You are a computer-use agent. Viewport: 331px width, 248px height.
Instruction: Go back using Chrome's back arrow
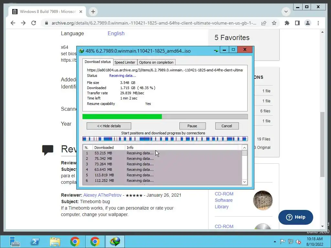(x=13, y=23)
